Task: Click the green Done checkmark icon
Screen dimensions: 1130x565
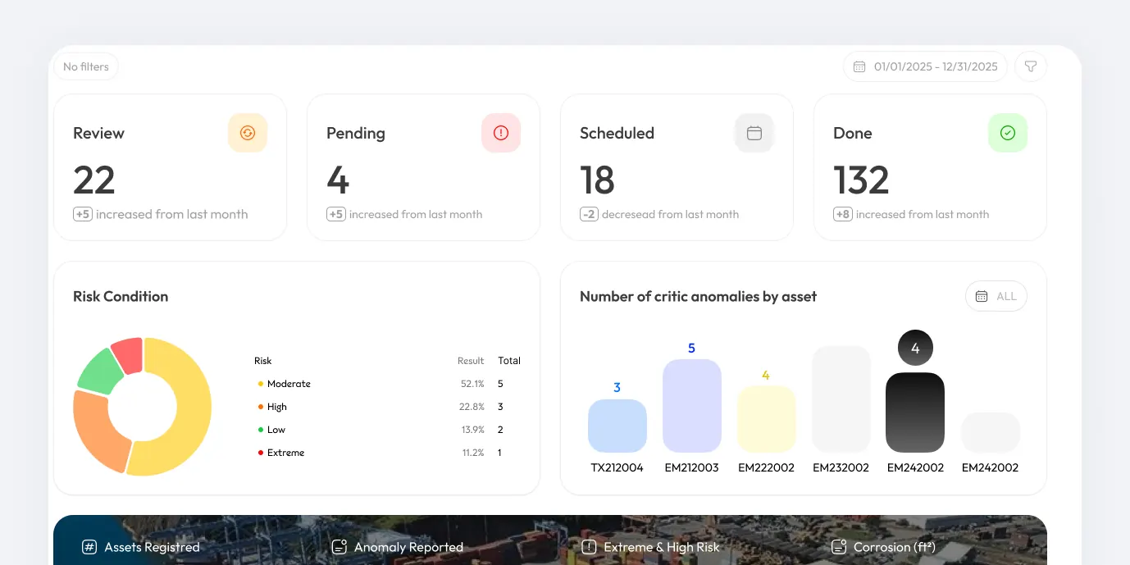Action: [1008, 133]
